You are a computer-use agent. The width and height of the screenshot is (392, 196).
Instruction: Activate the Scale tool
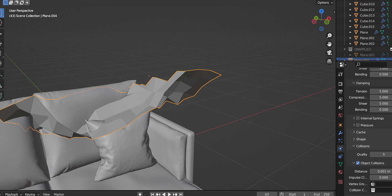click(1, 53)
